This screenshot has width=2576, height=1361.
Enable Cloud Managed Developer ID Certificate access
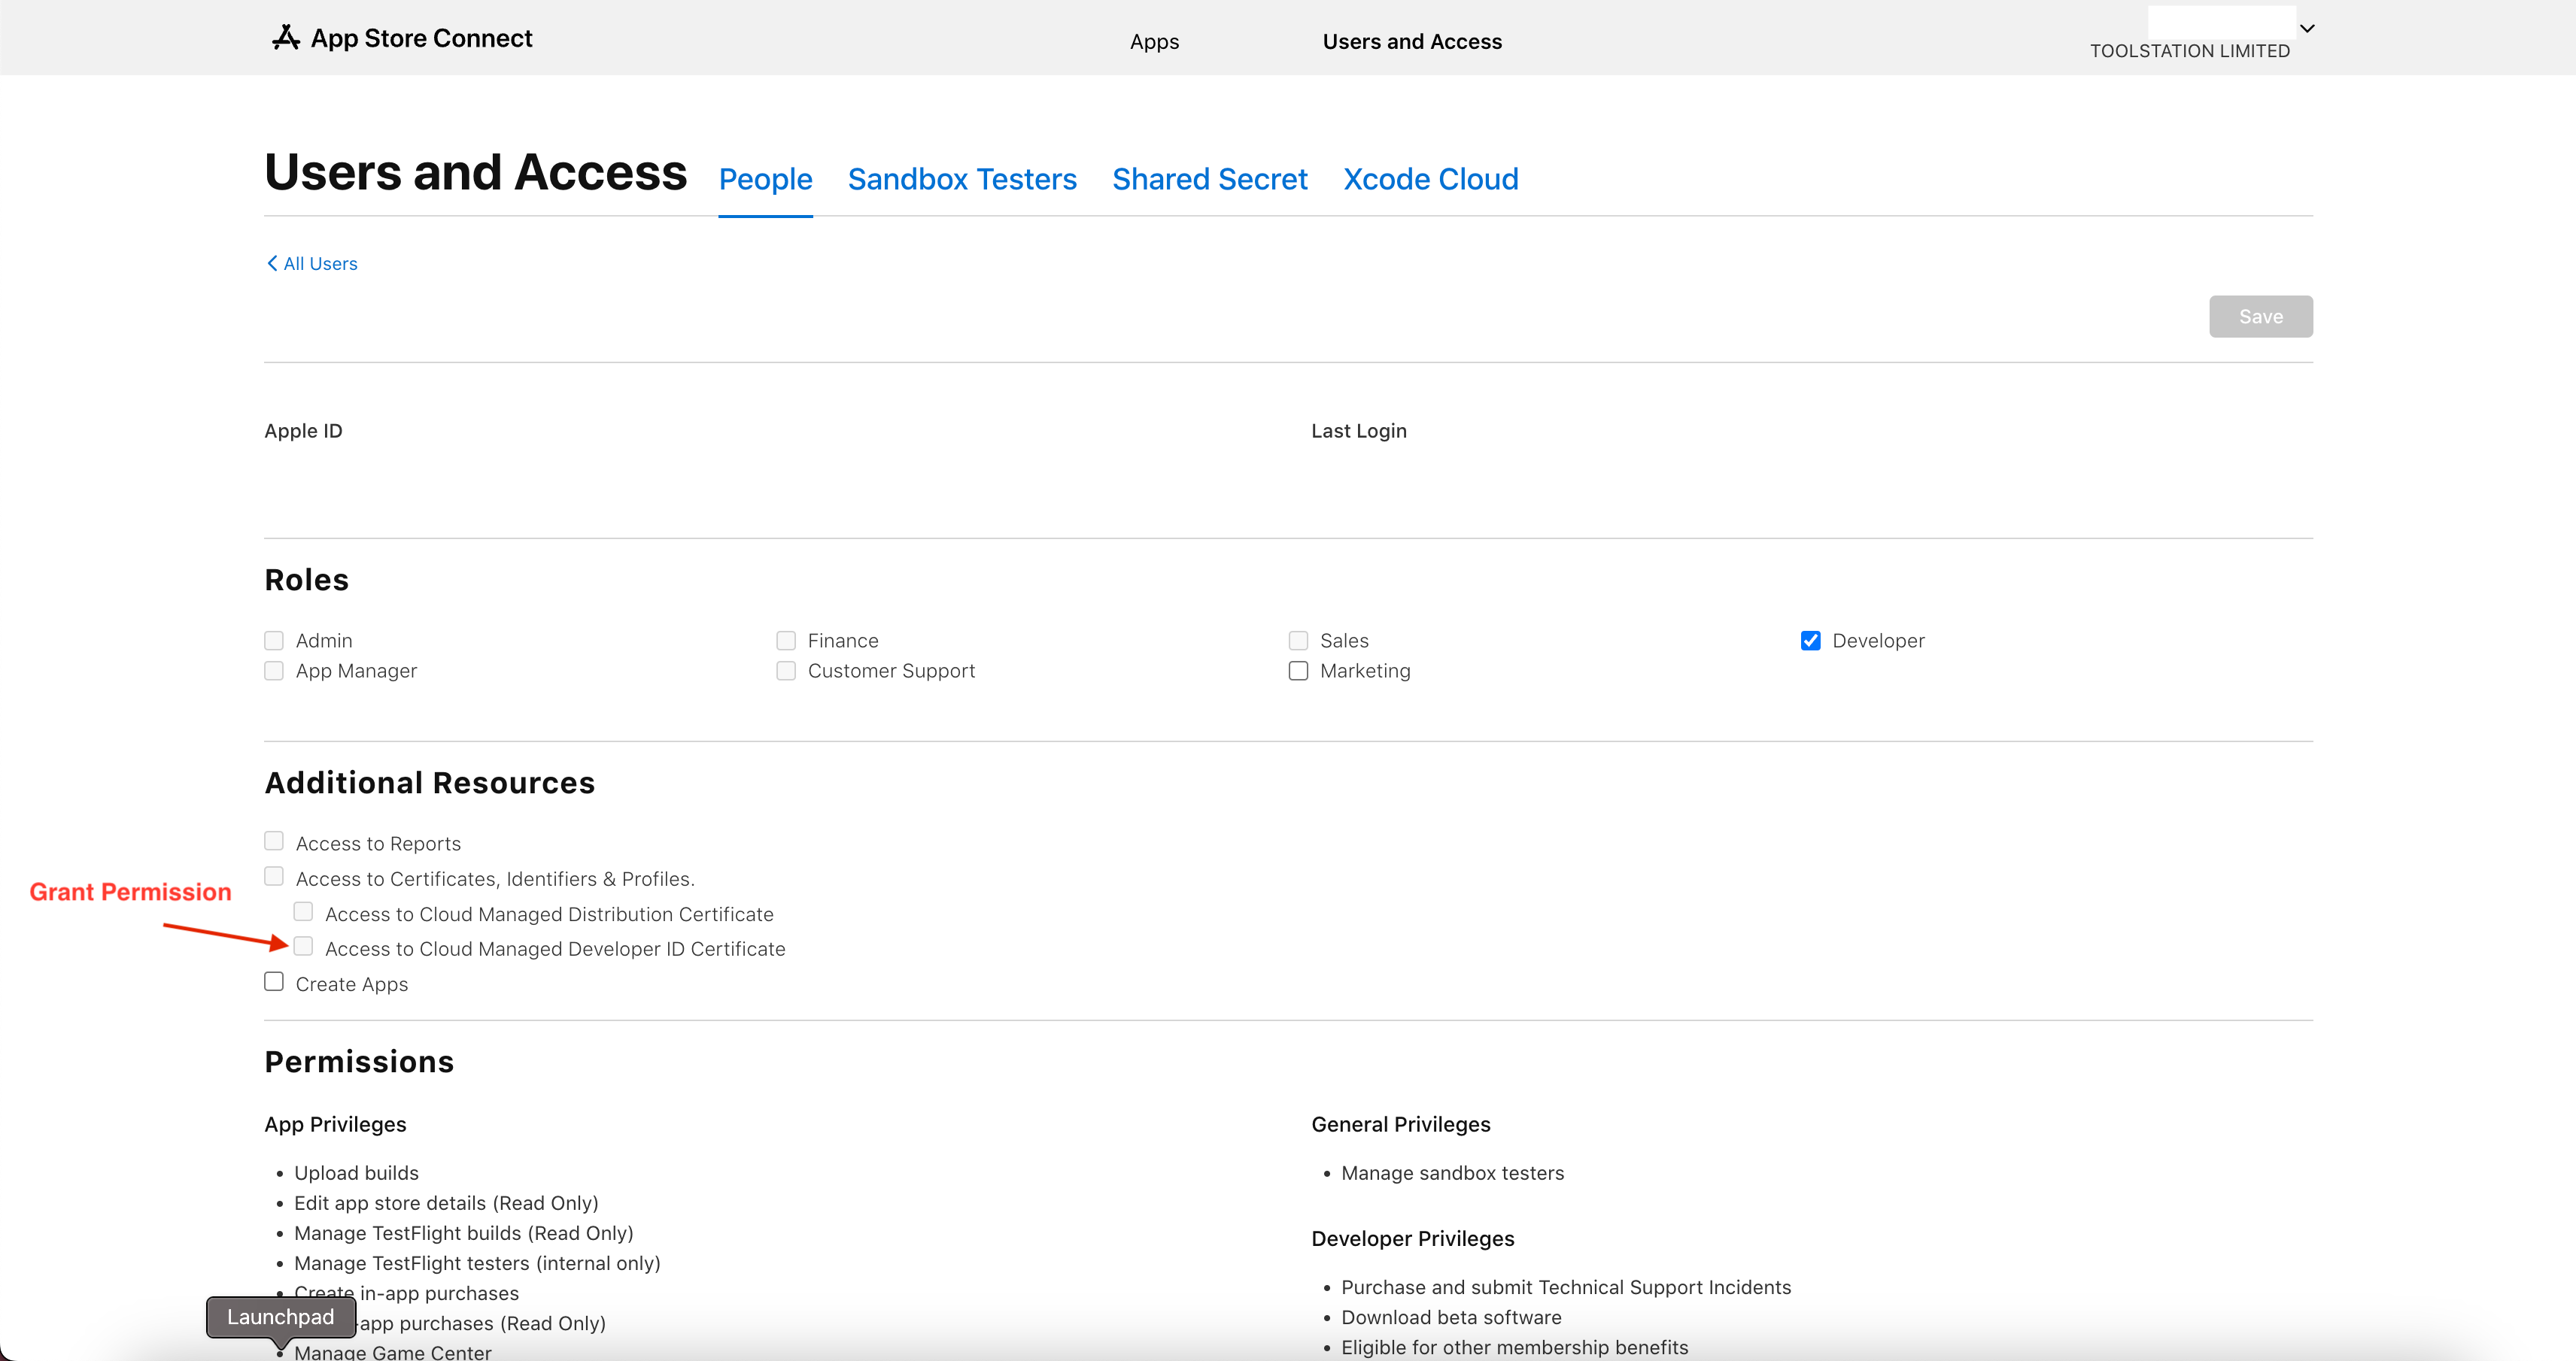(x=303, y=946)
